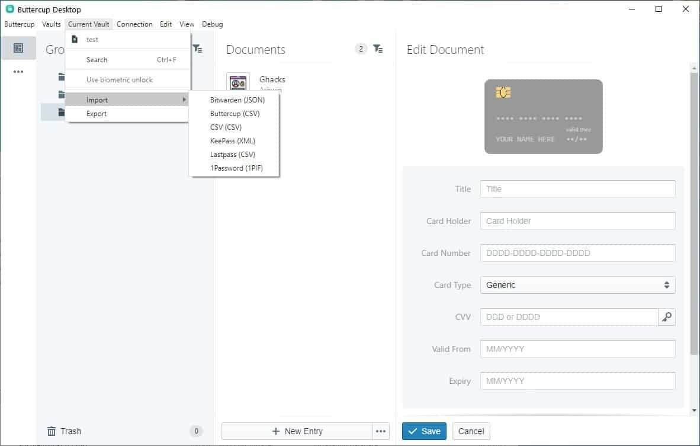This screenshot has width=700, height=446.
Task: Import from KeePass (XML)
Action: click(x=234, y=140)
